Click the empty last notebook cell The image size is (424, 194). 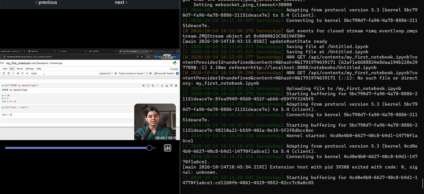[x=68, y=120]
